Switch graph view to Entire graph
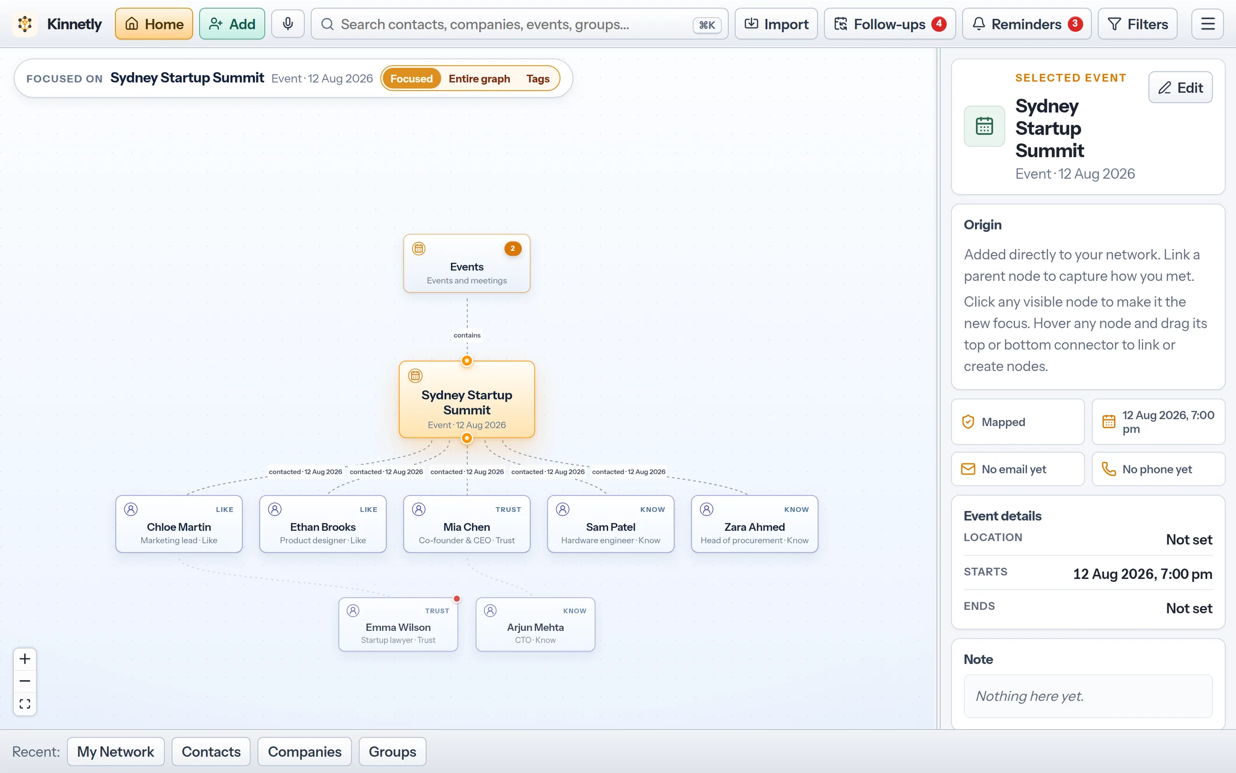This screenshot has height=773, width=1236. (479, 78)
